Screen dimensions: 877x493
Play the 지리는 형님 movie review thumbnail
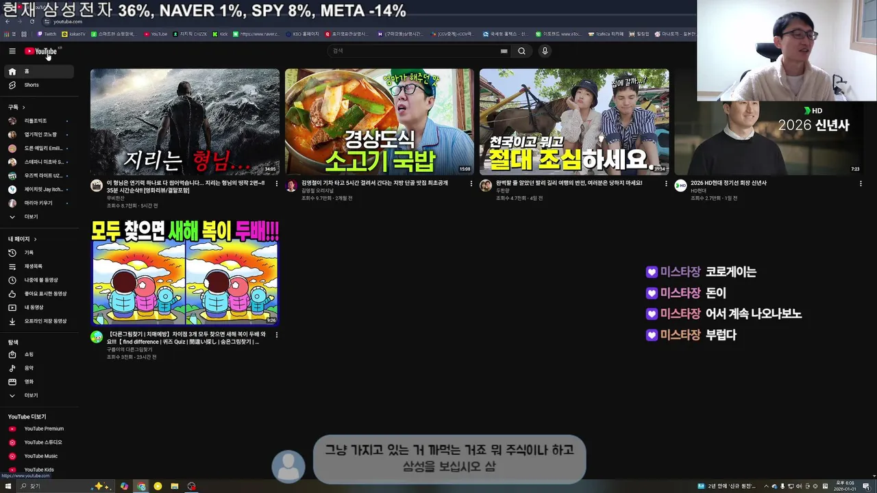185,122
